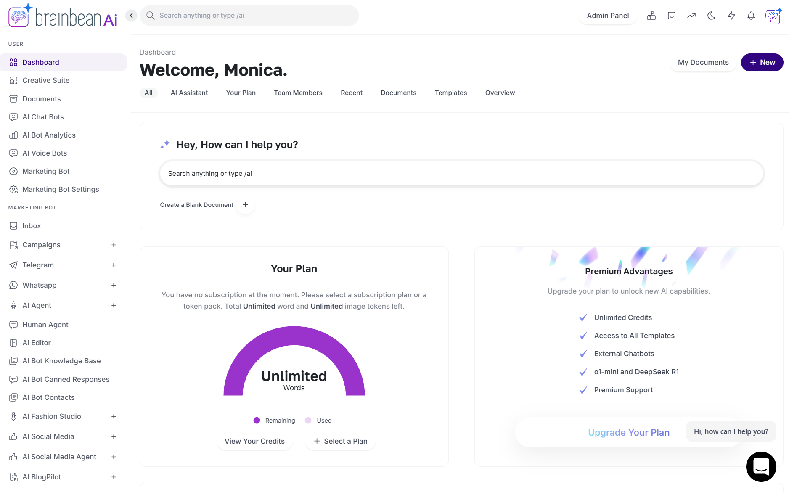Screen dimensions: 789x492
Task: Switch to Team Members tab
Action: coord(298,93)
